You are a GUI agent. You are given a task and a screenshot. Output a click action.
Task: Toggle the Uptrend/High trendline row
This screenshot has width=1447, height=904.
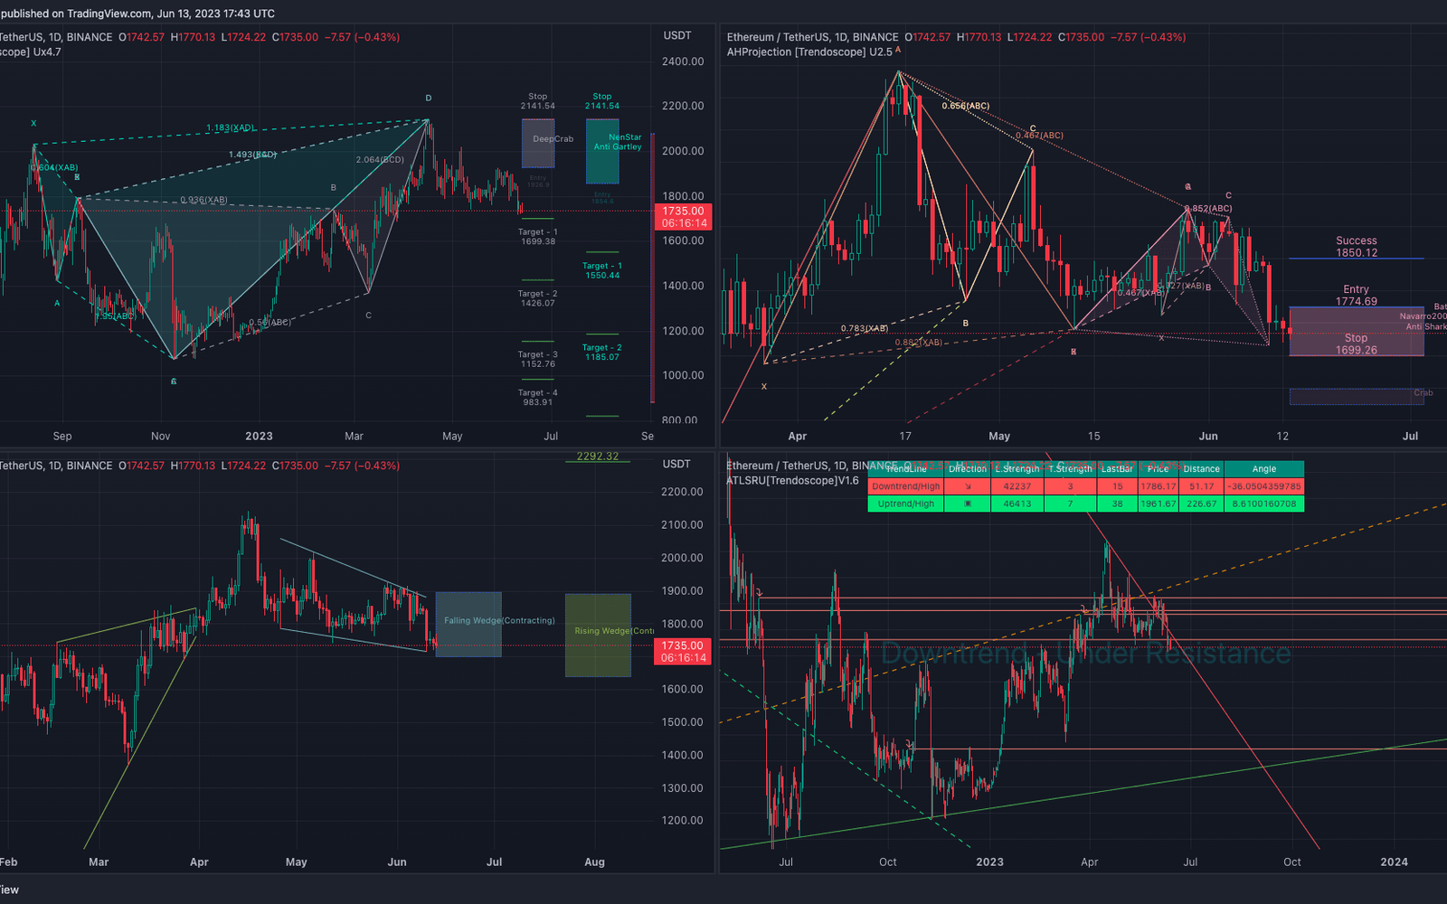tap(904, 504)
